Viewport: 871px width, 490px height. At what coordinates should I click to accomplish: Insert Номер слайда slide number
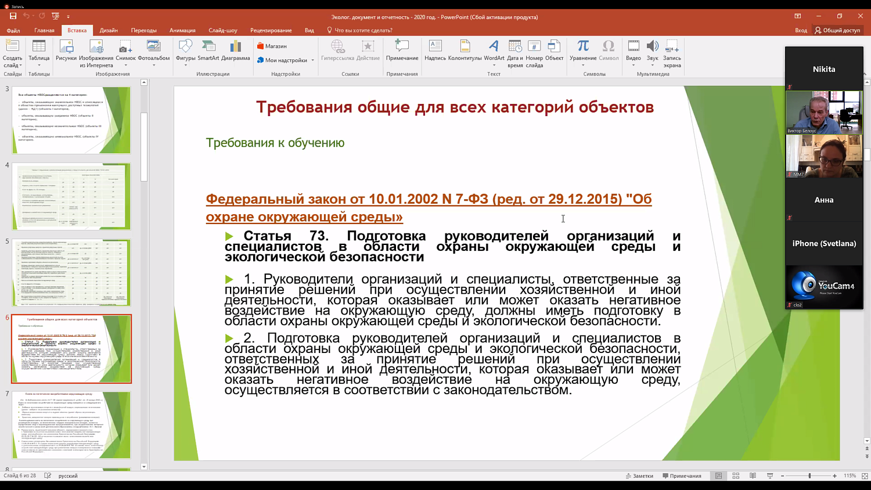click(x=534, y=53)
